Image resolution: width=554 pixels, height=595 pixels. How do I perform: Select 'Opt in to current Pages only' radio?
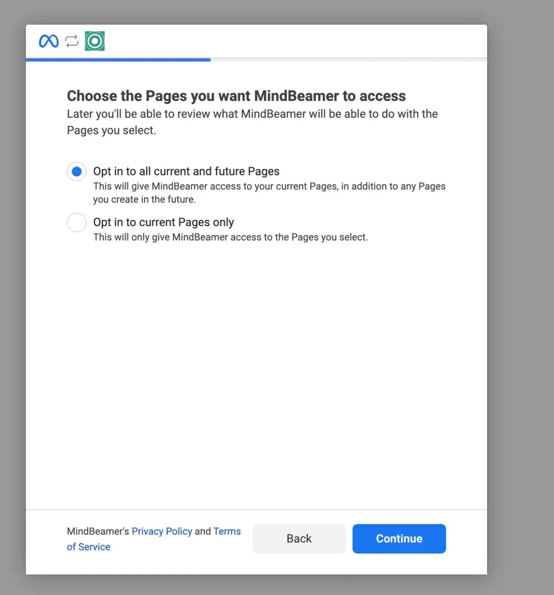click(77, 222)
